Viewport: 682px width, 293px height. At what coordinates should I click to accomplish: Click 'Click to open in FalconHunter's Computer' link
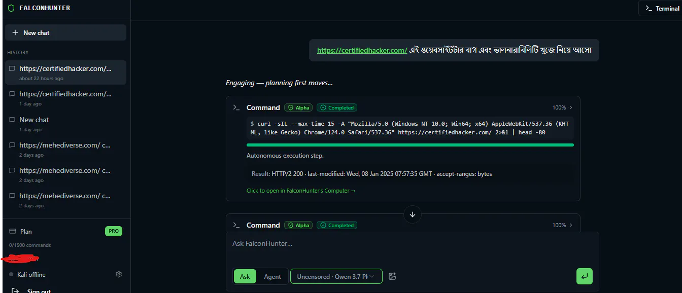pos(301,191)
